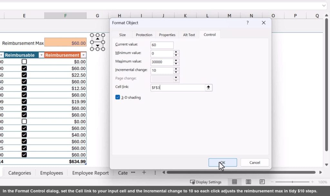Viewport: 330px width, 196px height.
Task: Click the Incremental change field
Action: (162, 70)
